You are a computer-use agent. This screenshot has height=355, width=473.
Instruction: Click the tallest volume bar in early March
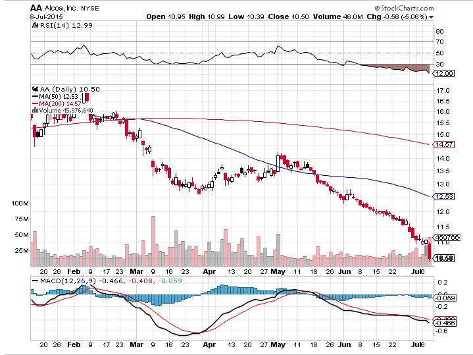click(x=153, y=241)
